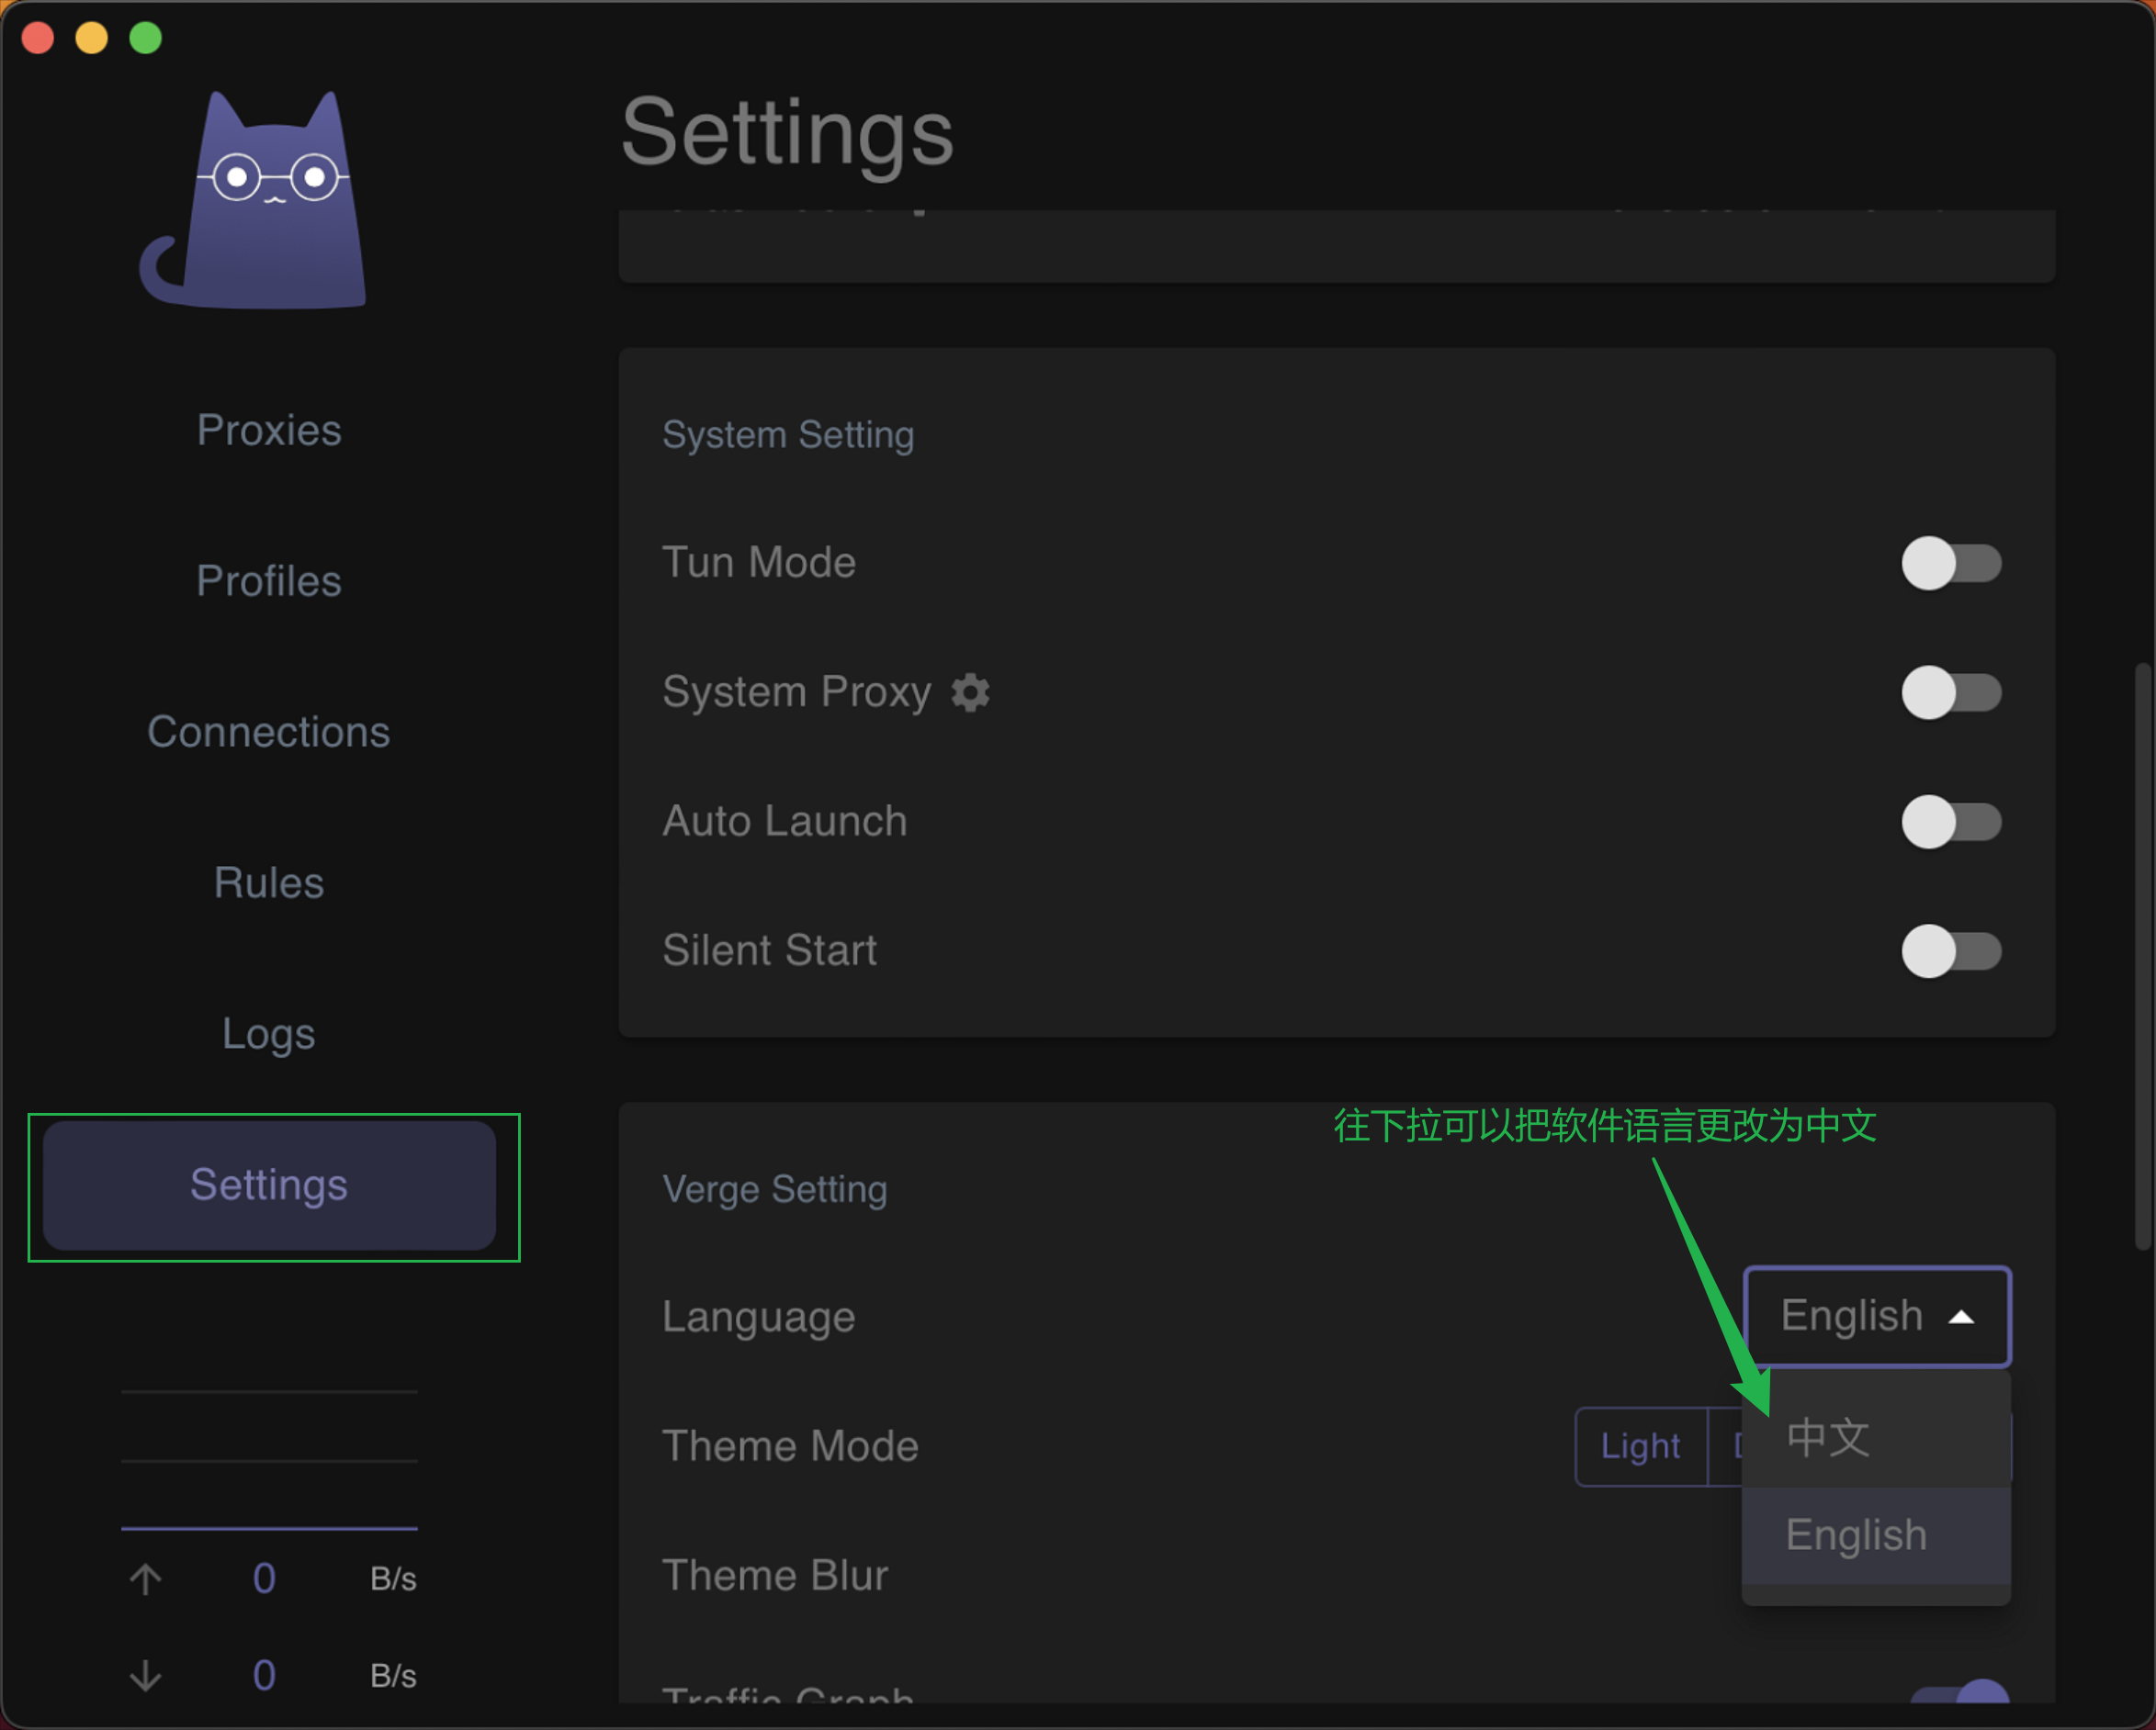Screen dimensions: 2156x1730
Task: Click the System Proxy gear icon
Action: pyautogui.click(x=969, y=692)
